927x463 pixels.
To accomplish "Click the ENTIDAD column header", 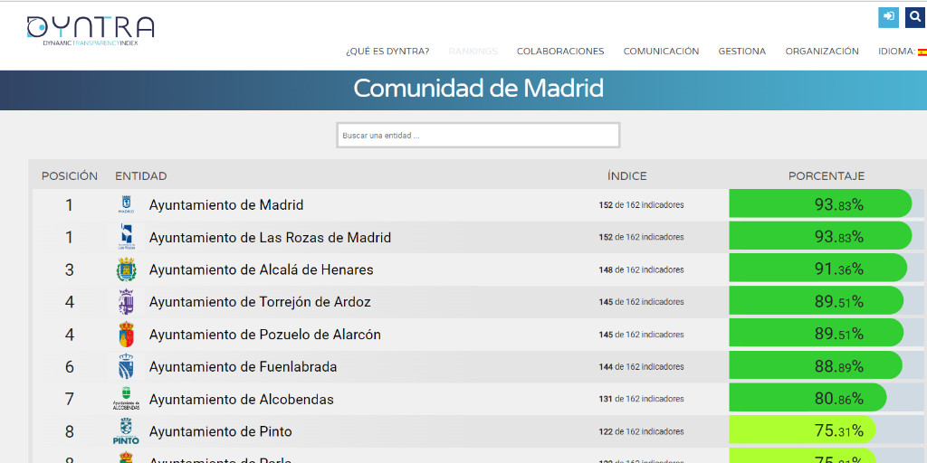I will pos(140,176).
